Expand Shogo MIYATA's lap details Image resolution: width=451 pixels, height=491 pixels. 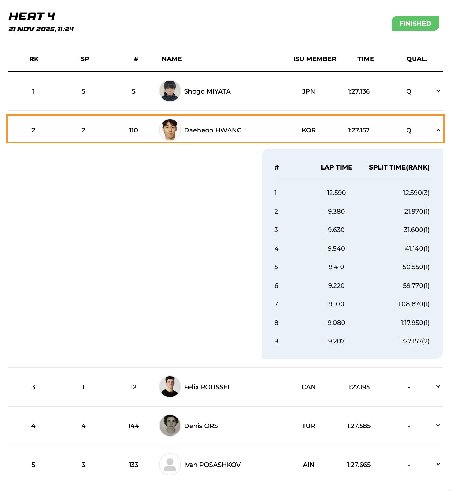[x=438, y=91]
